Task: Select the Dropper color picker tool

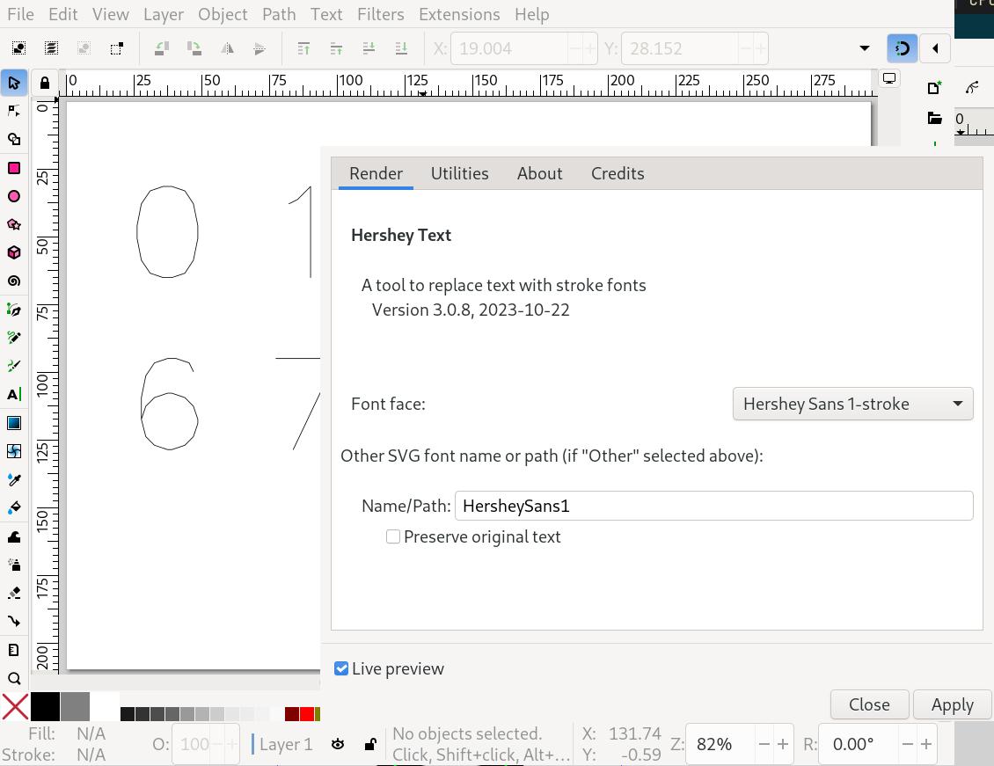Action: tap(14, 479)
